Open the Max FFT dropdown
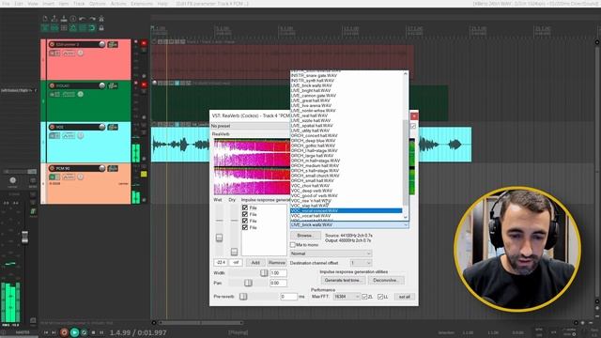This screenshot has width=601, height=338. coord(347,297)
